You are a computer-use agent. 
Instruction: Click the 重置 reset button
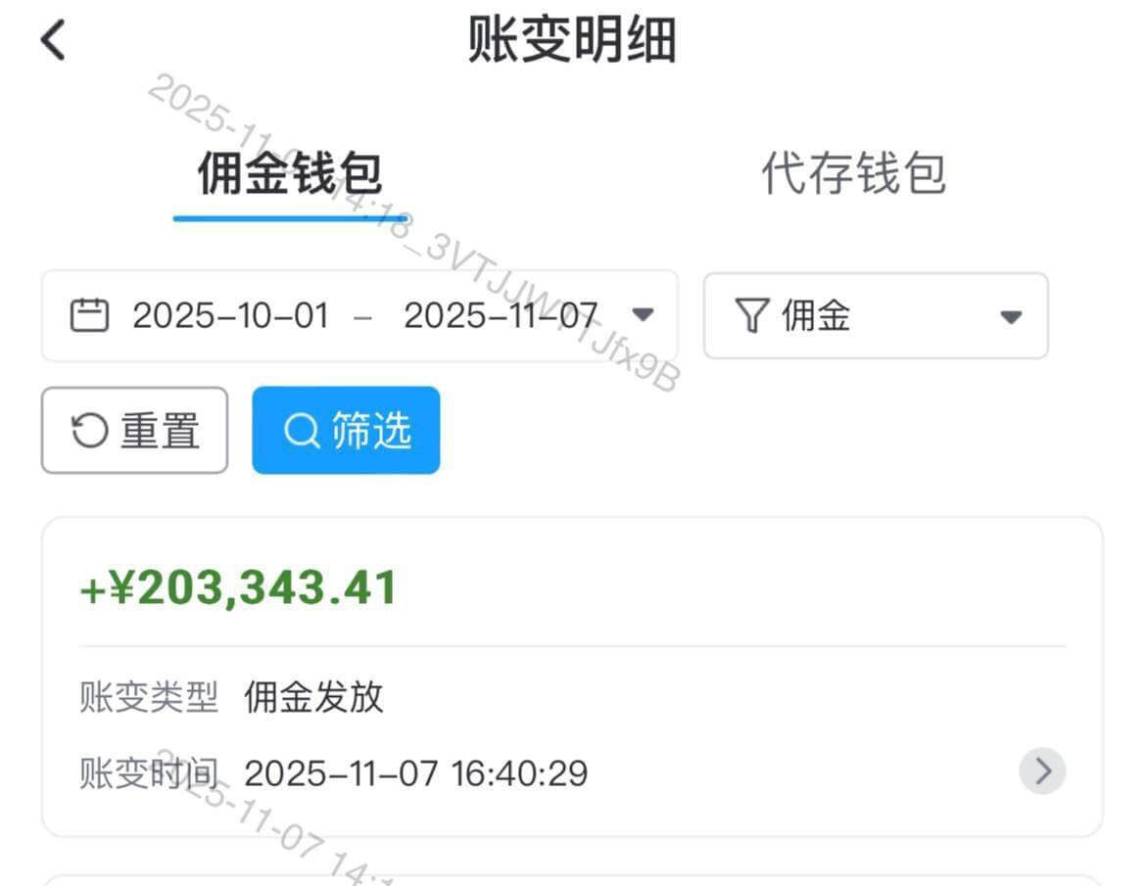tap(133, 429)
